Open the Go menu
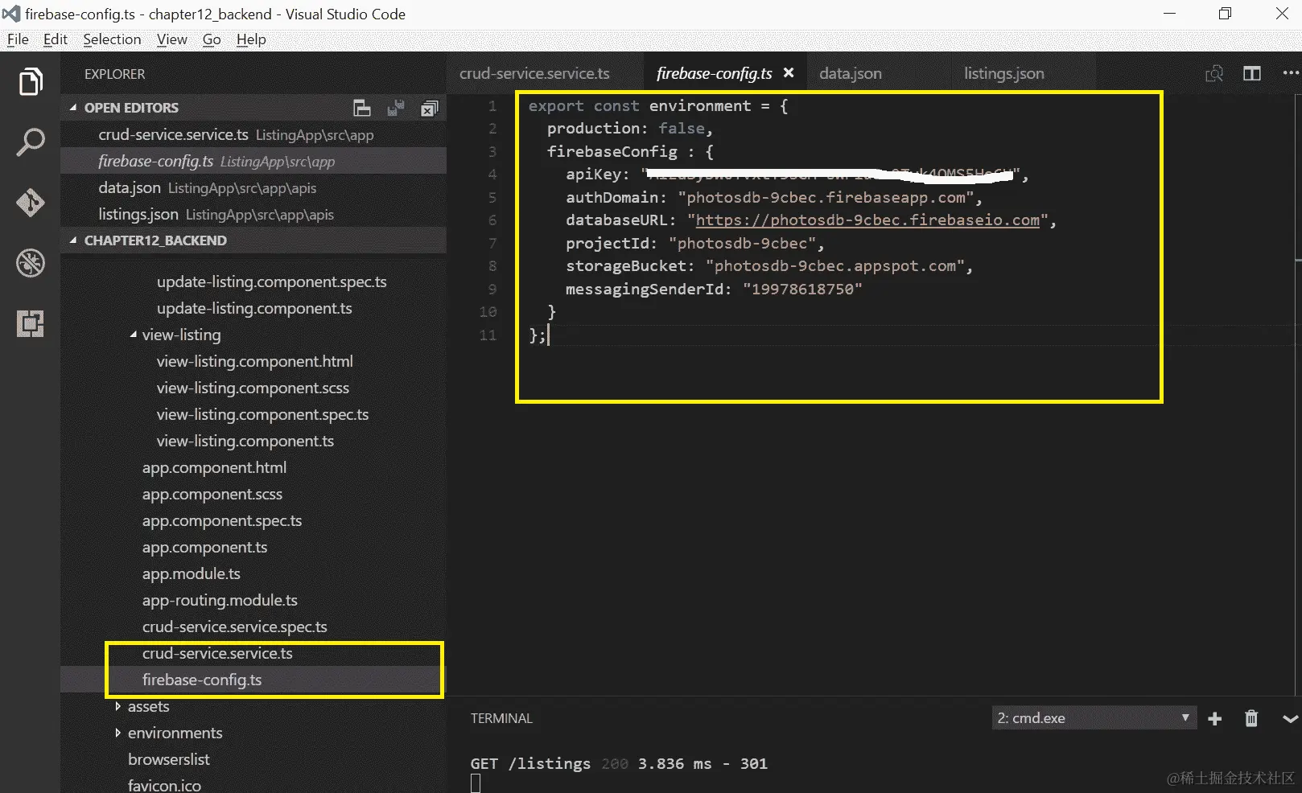Image resolution: width=1302 pixels, height=793 pixels. 212,39
